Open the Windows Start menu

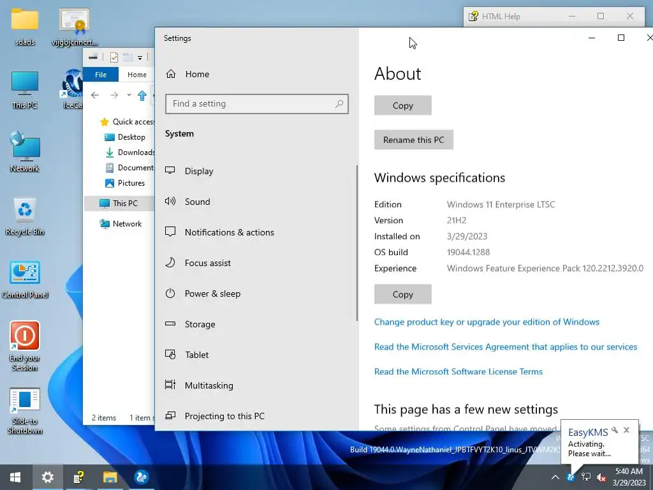[15, 477]
